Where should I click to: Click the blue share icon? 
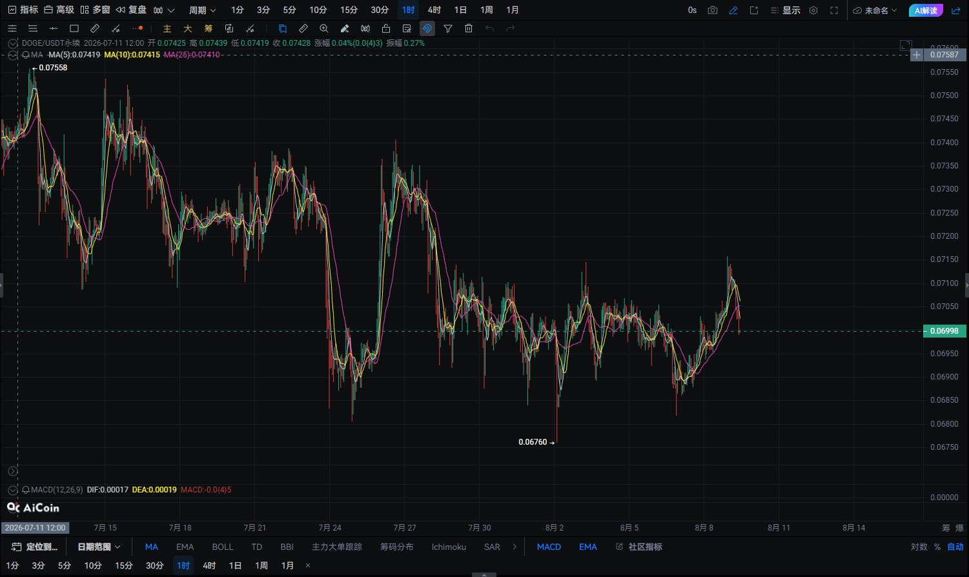(x=955, y=10)
